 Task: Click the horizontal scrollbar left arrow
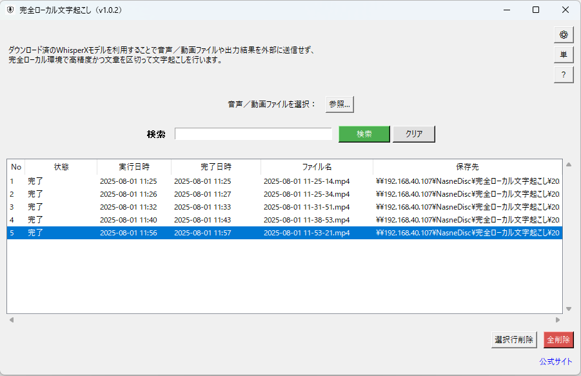11,320
